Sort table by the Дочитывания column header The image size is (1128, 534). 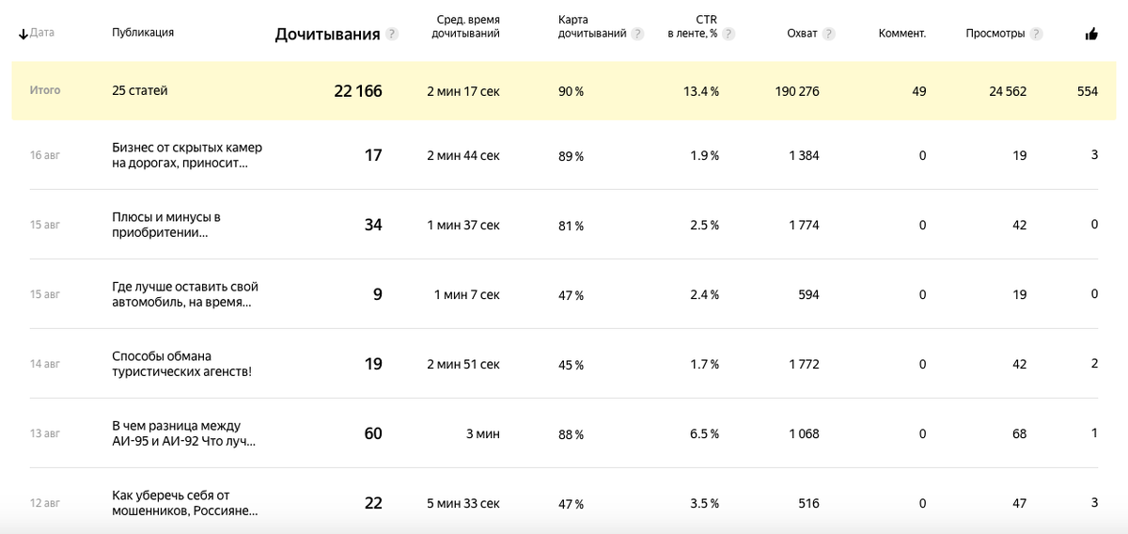coord(327,35)
